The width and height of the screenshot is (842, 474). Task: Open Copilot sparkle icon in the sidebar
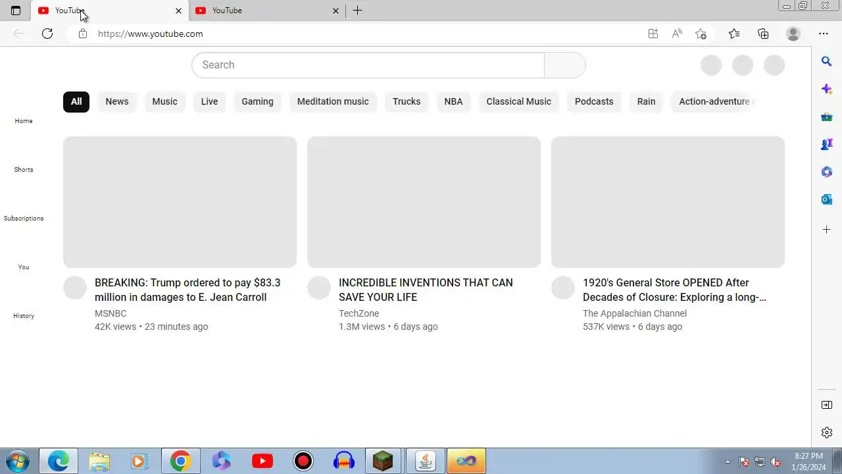[x=827, y=89]
